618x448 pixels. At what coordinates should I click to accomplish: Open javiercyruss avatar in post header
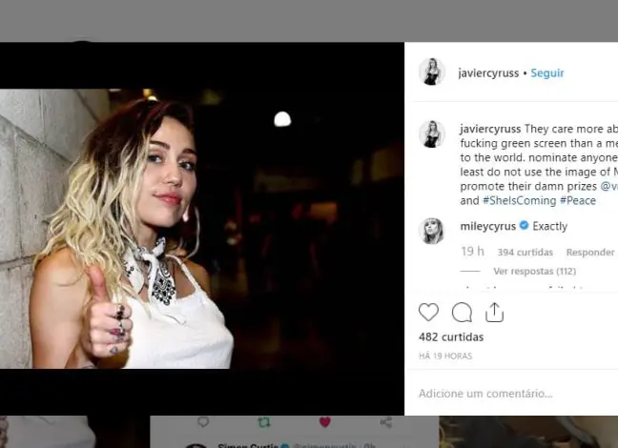(x=432, y=72)
